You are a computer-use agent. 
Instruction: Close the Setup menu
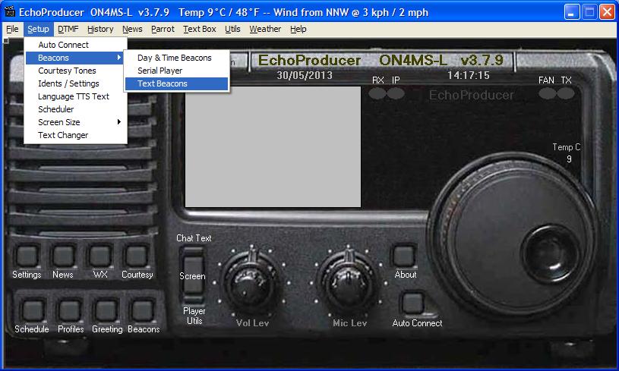(38, 29)
